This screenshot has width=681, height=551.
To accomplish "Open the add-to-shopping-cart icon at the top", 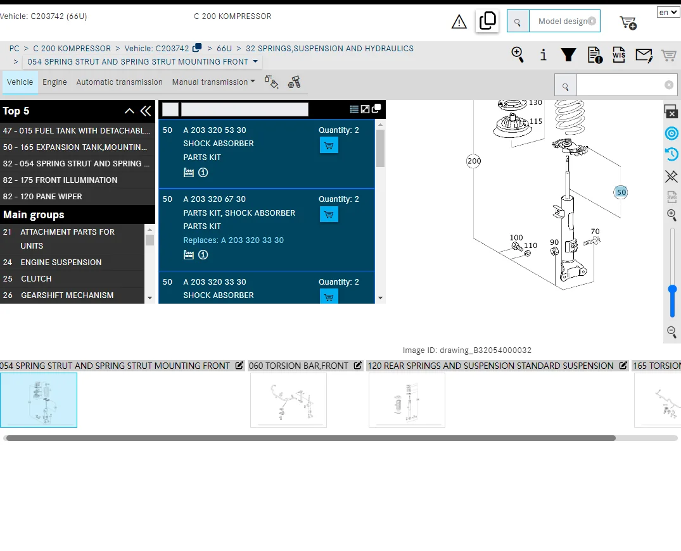I will 628,23.
